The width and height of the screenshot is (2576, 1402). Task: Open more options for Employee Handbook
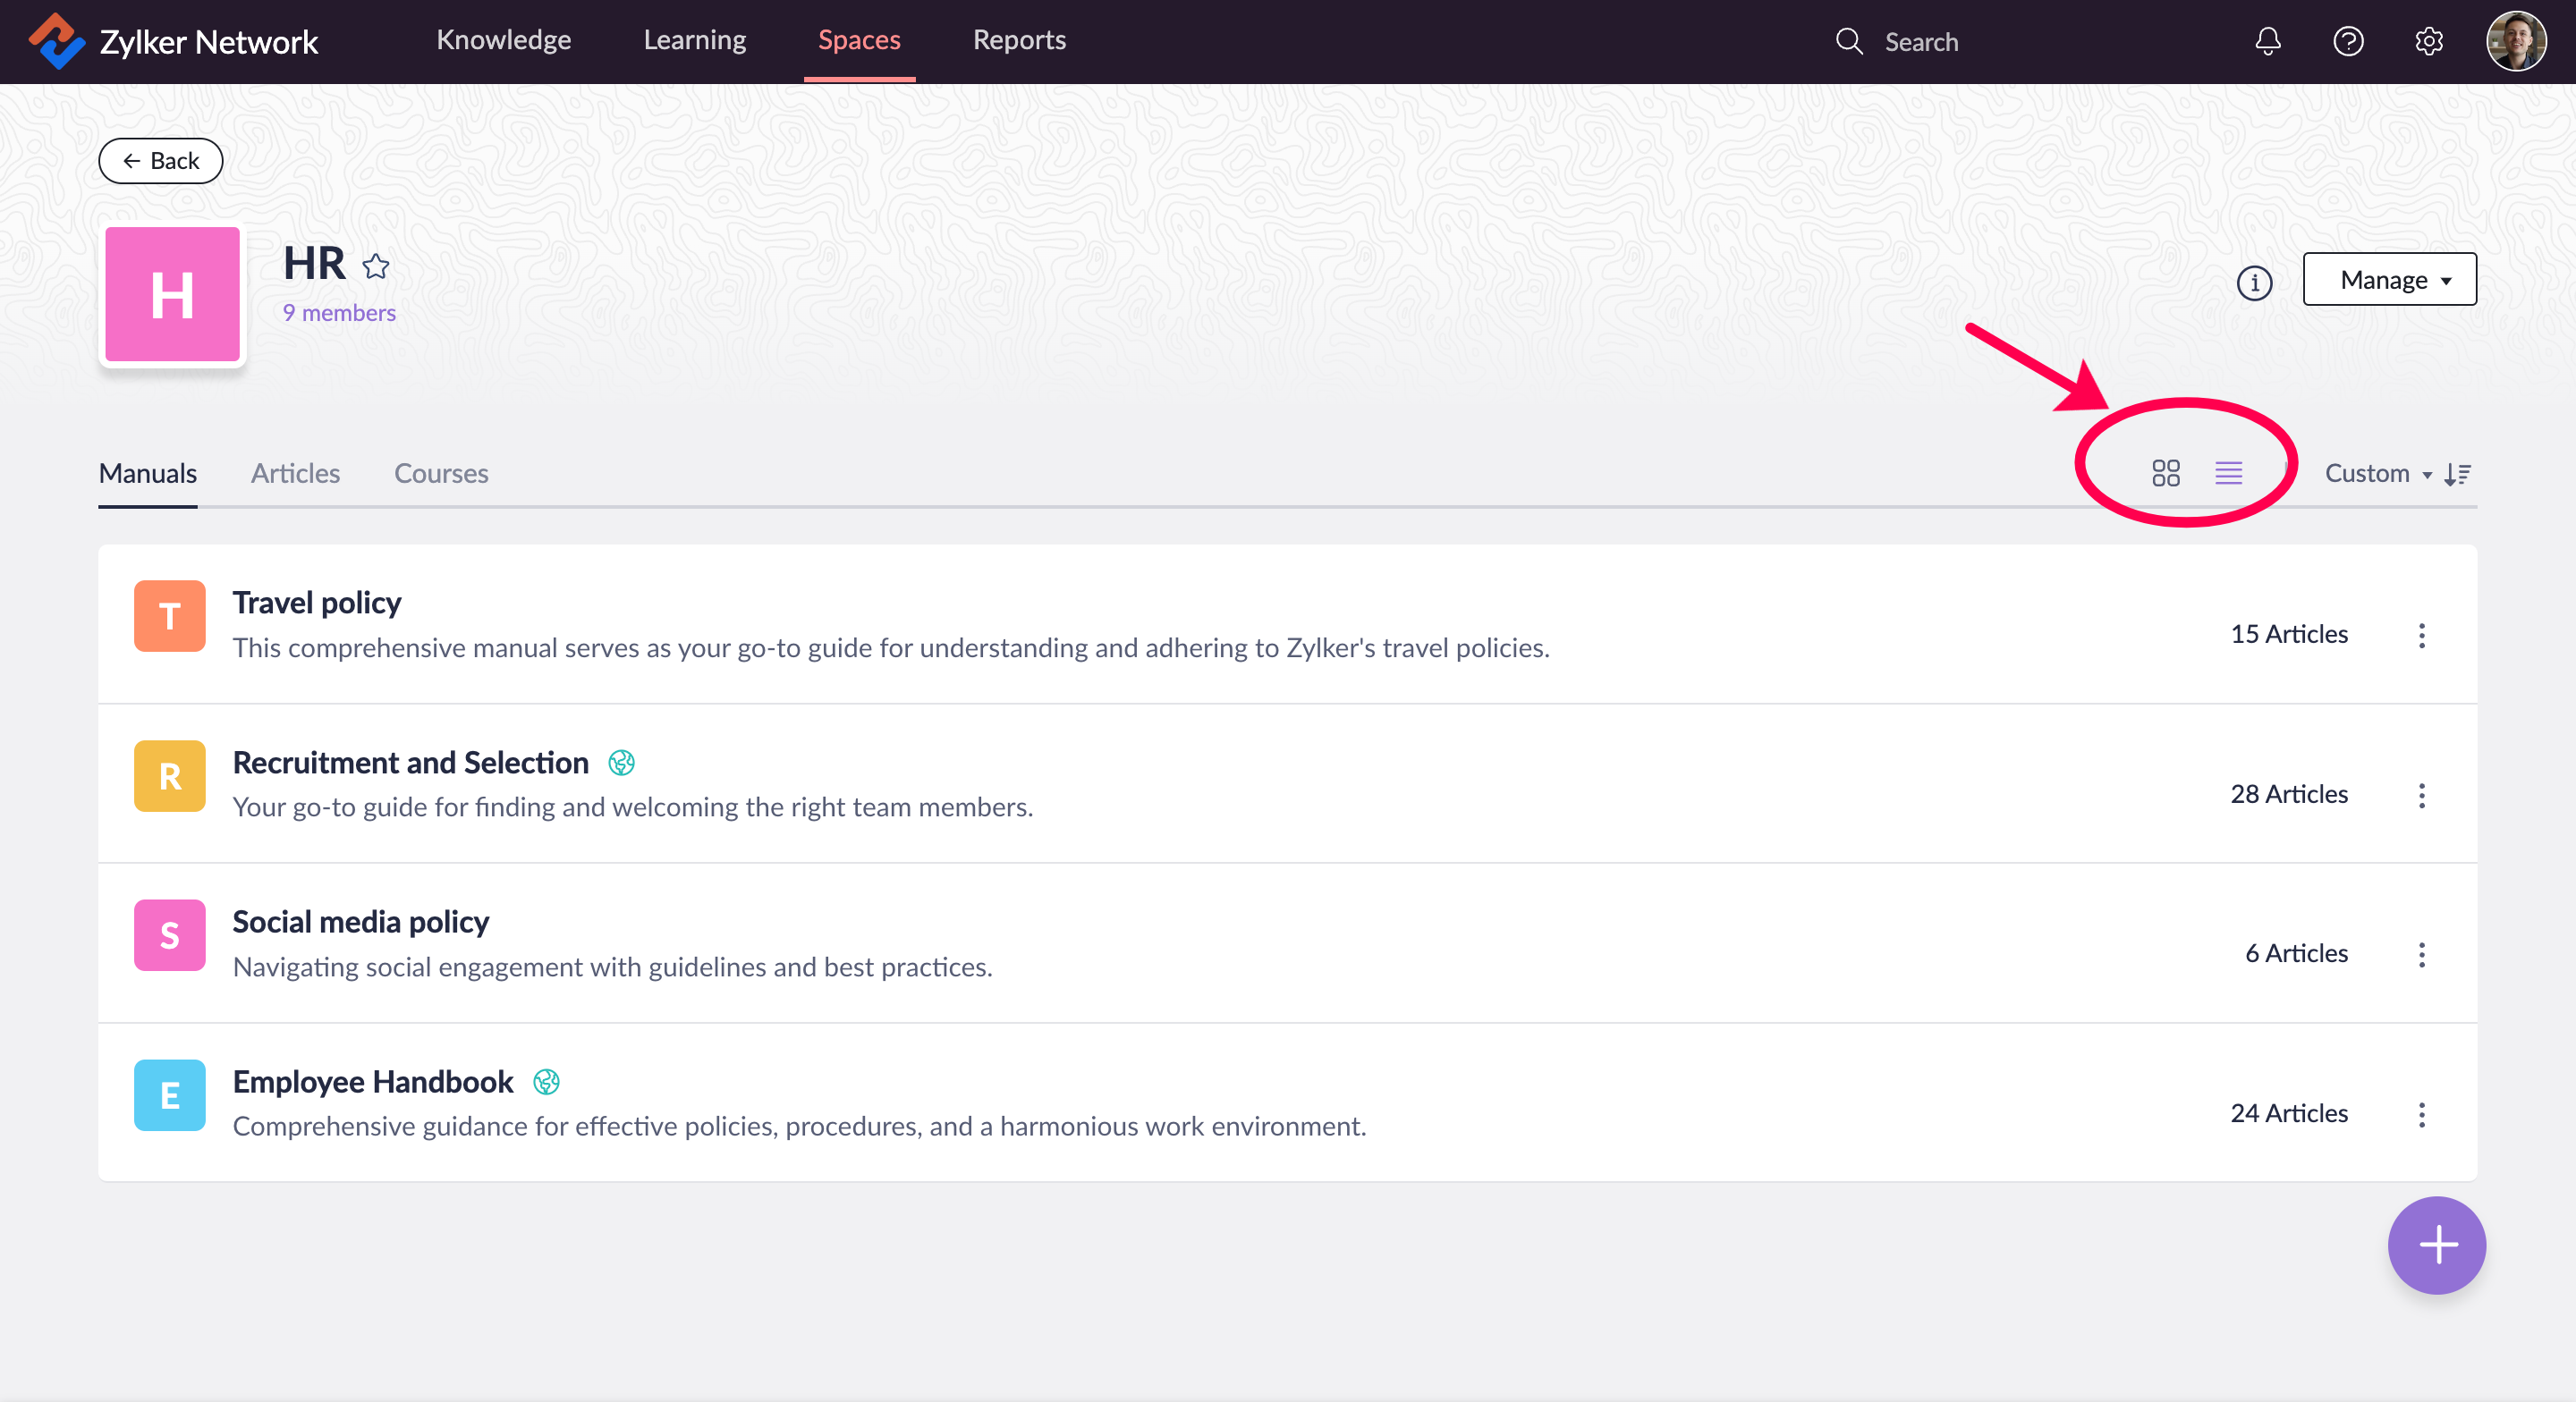point(2421,1114)
